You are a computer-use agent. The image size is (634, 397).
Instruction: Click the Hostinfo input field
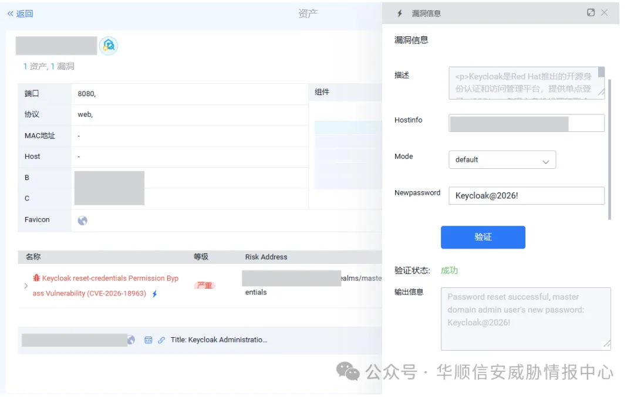click(x=527, y=123)
